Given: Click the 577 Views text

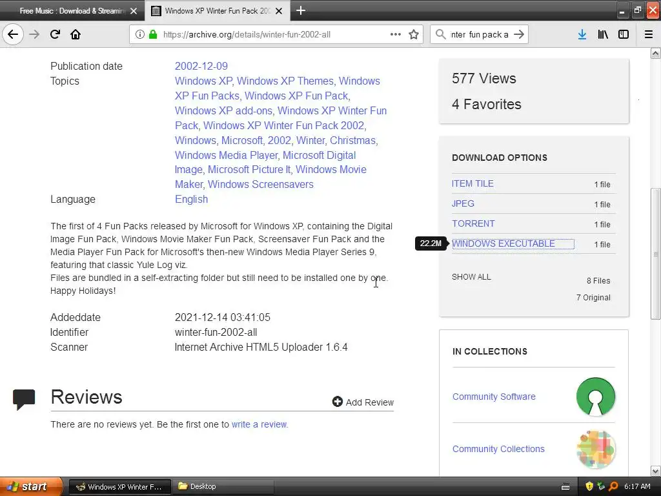Looking at the screenshot, I should [483, 78].
